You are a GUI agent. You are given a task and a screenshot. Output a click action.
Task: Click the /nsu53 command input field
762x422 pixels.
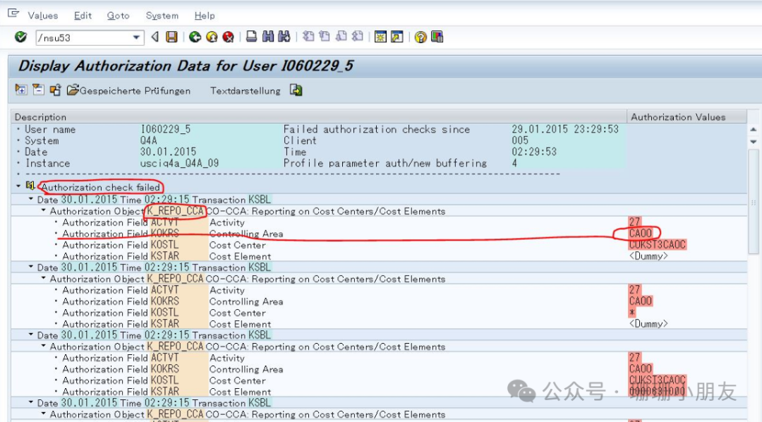[x=81, y=37]
